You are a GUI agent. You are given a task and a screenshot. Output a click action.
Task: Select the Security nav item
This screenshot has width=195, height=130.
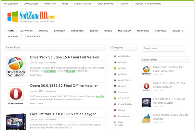tap(178, 31)
